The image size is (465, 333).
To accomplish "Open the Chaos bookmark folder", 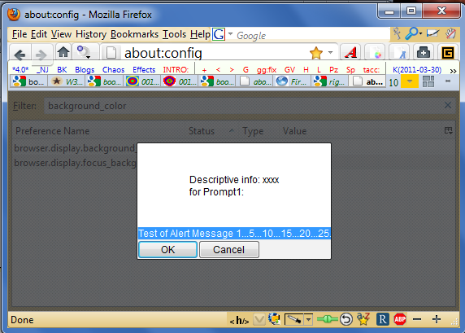I will pos(113,70).
